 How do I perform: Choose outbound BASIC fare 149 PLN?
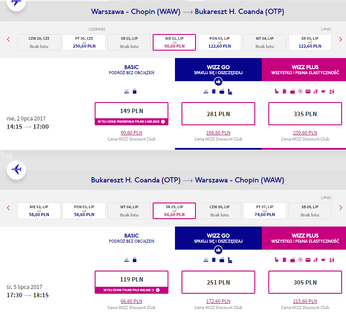pyautogui.click(x=131, y=113)
